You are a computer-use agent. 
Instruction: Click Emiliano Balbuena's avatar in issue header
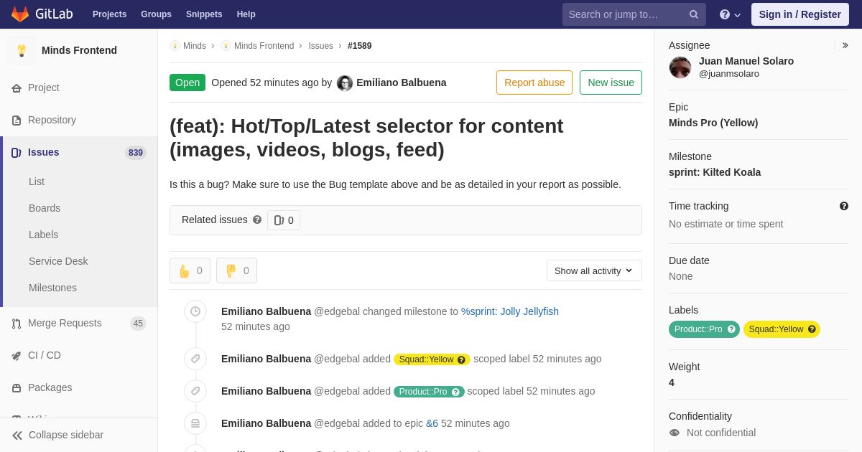[345, 83]
